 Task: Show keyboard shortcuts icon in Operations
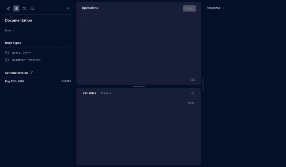click(x=193, y=80)
